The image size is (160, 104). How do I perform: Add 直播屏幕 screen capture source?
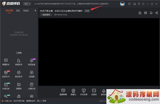coord(63,92)
